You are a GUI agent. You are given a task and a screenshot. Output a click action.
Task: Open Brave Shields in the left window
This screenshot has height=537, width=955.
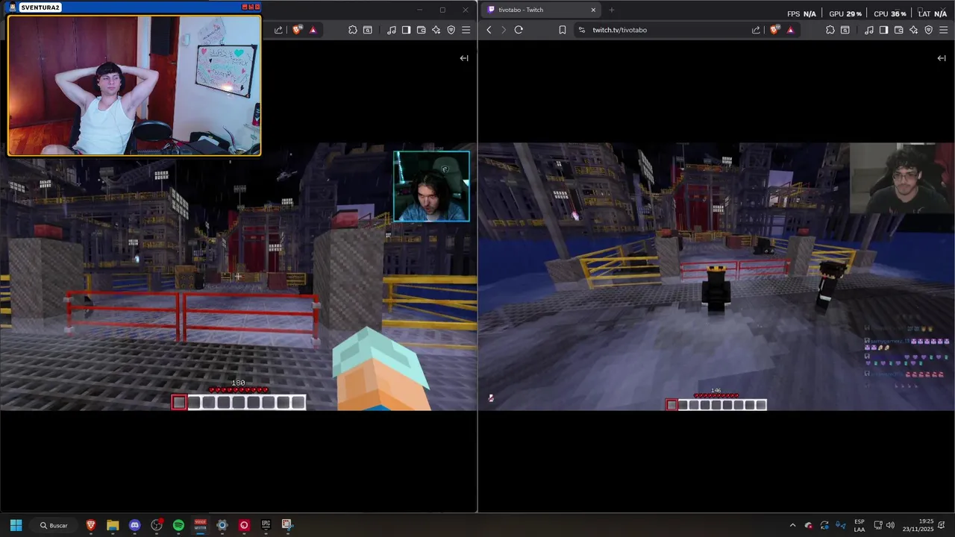tap(297, 30)
